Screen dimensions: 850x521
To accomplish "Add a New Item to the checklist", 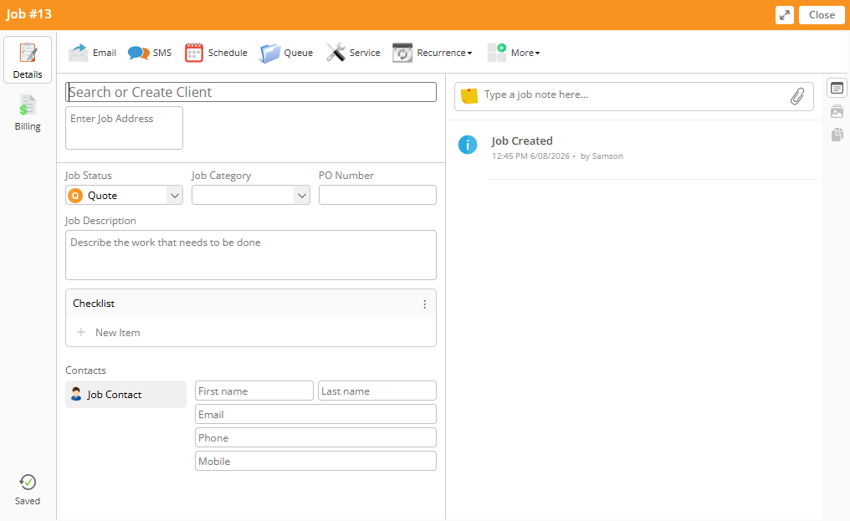I will pos(109,332).
